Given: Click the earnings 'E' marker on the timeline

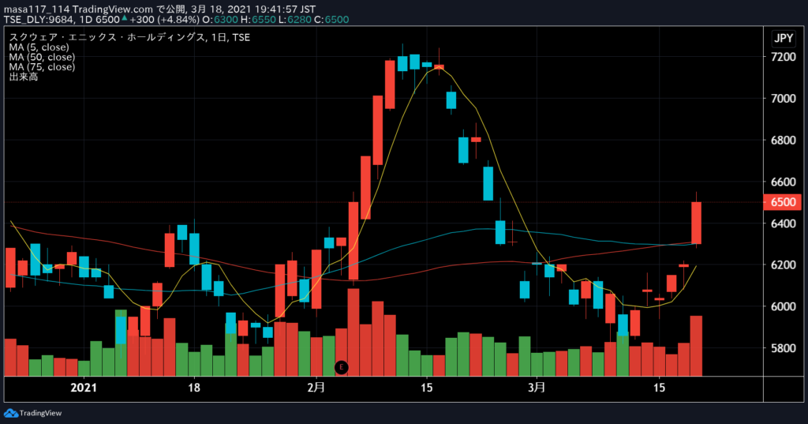Looking at the screenshot, I should point(341,367).
